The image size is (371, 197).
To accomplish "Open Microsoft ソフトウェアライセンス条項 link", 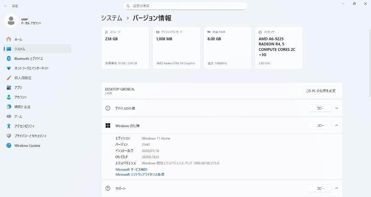I will (x=139, y=175).
